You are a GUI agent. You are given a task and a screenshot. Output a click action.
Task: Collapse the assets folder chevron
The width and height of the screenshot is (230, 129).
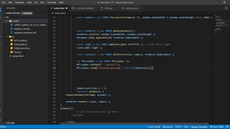coord(7,21)
